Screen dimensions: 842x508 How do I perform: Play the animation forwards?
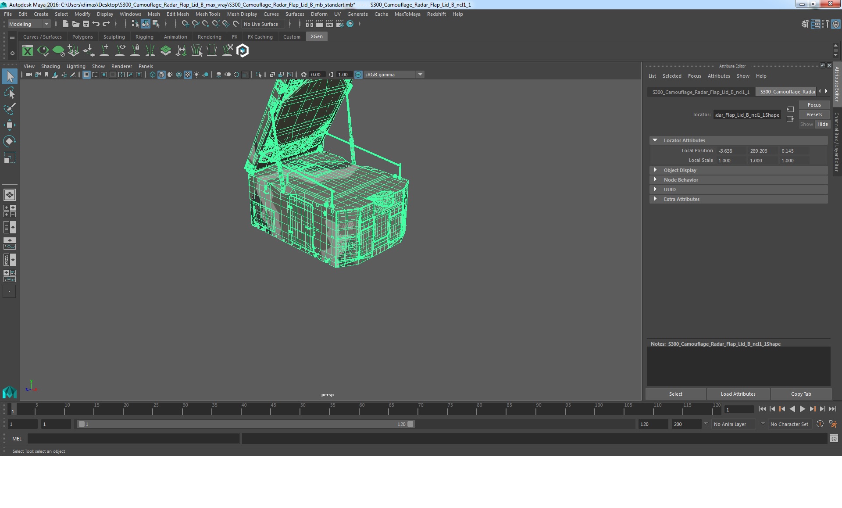(x=802, y=409)
